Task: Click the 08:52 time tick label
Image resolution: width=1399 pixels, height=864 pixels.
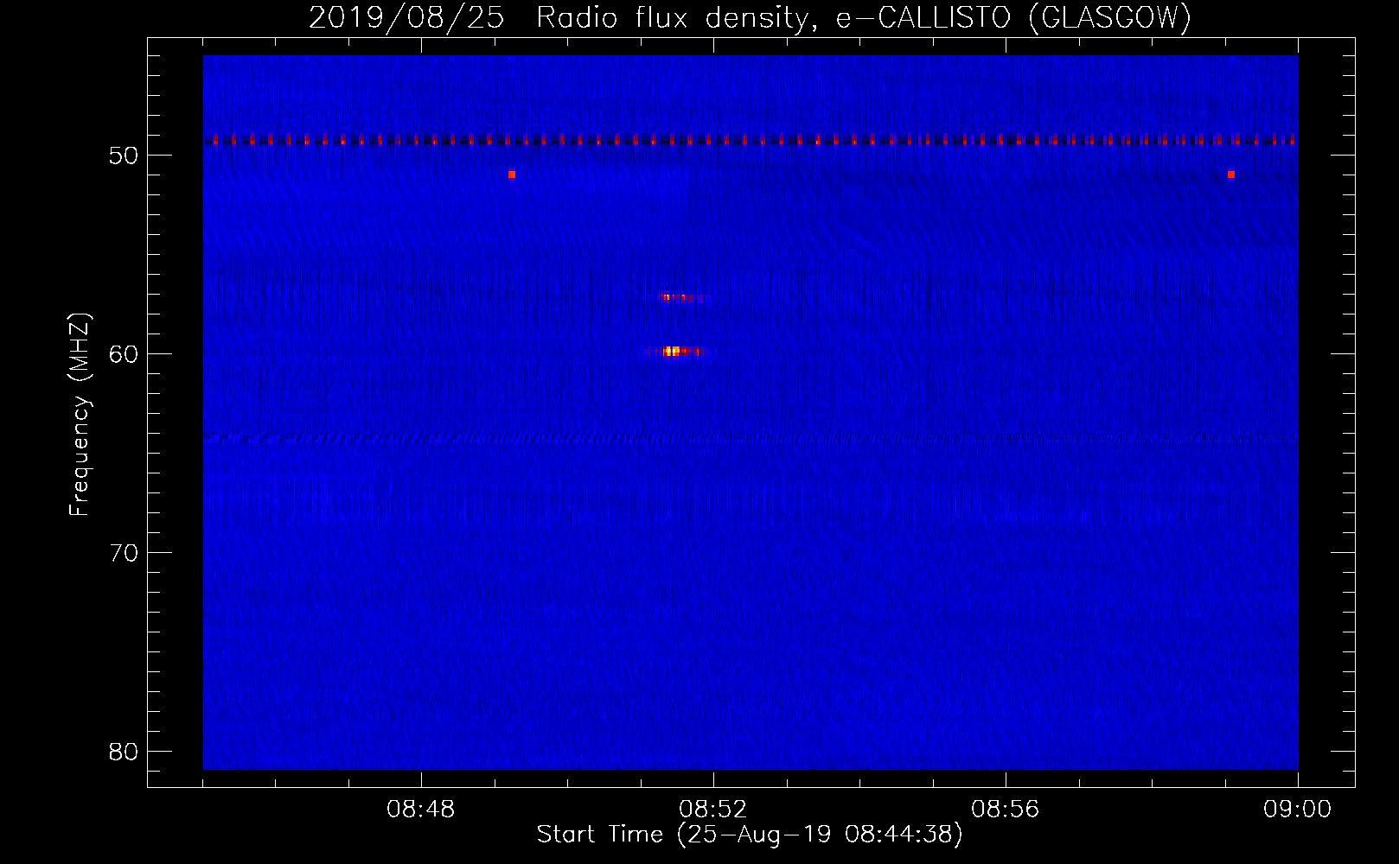Action: 713,810
